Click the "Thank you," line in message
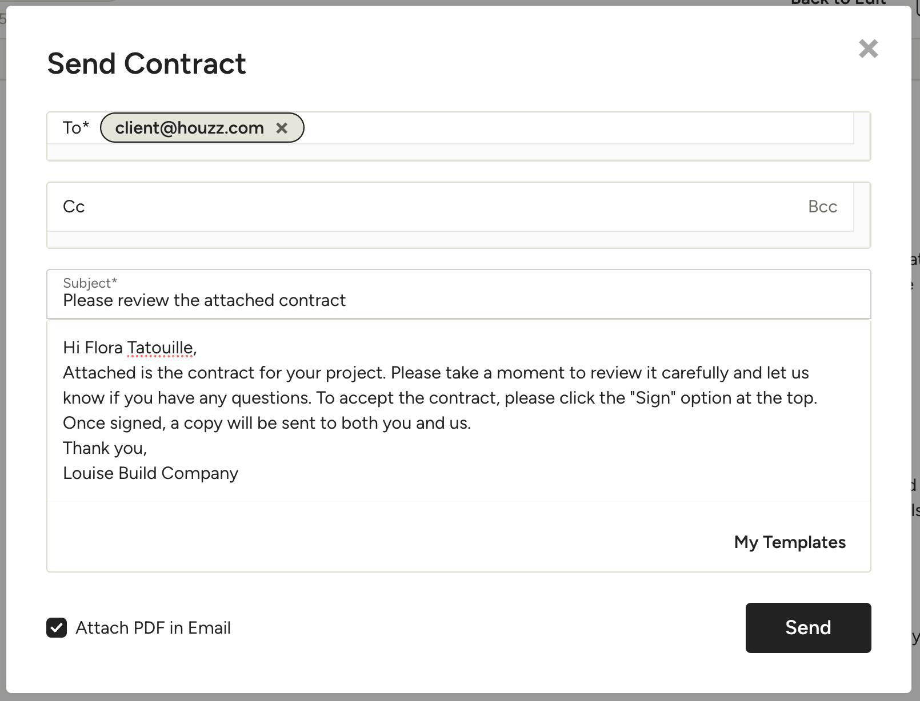 click(x=105, y=448)
